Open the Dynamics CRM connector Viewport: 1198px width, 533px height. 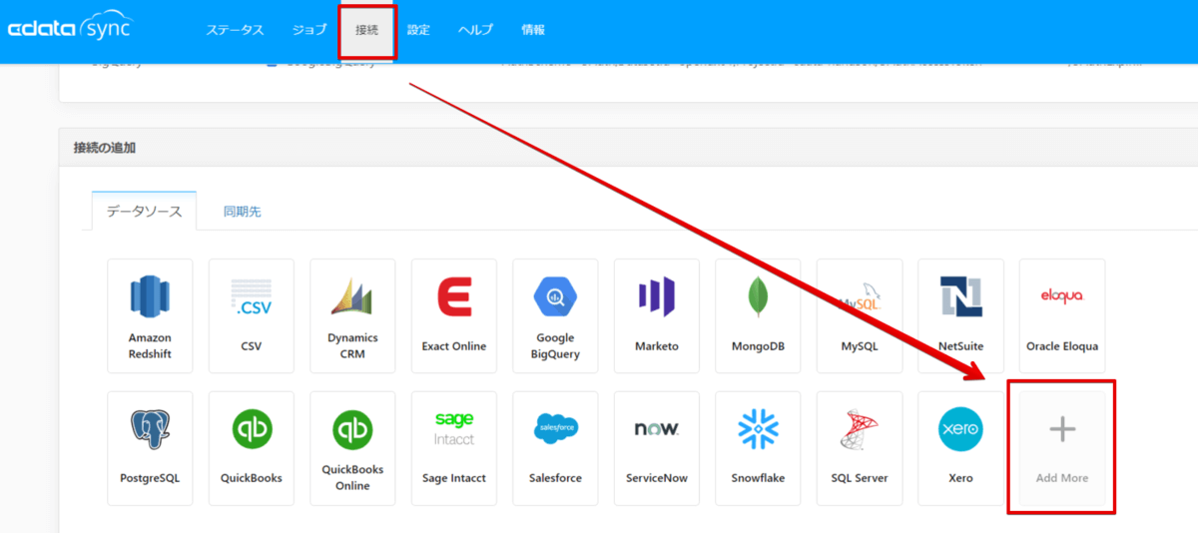[352, 316]
